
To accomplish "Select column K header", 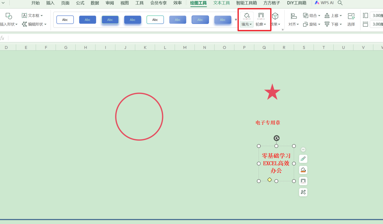I will (145, 47).
